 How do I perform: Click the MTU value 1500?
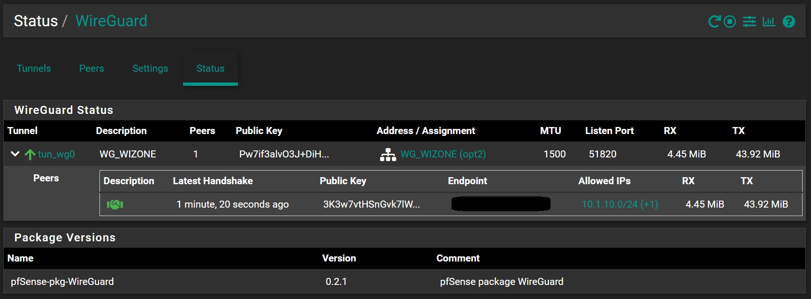pyautogui.click(x=555, y=154)
